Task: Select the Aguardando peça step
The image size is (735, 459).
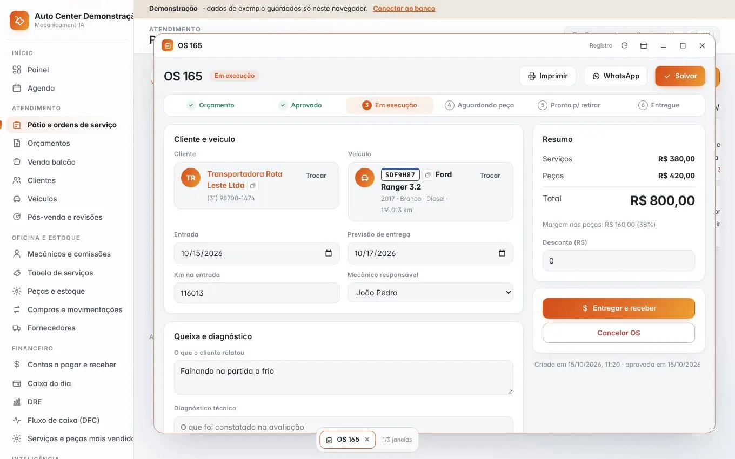Action: [479, 105]
